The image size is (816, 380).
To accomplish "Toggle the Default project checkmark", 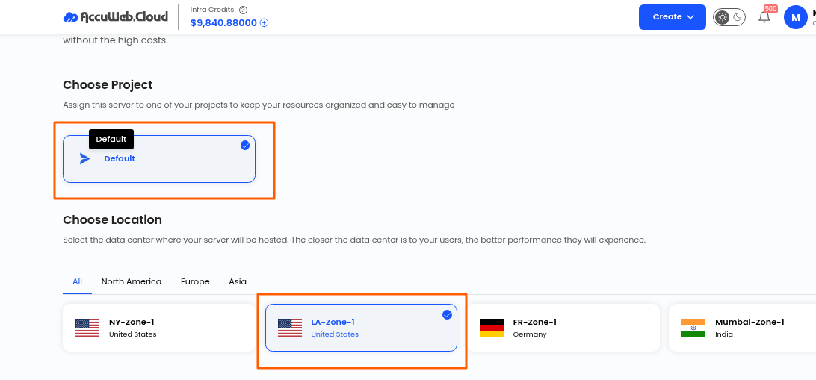I will point(245,146).
